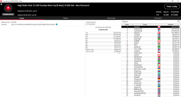
Task: Open the Tables tab
Action: 65,18
